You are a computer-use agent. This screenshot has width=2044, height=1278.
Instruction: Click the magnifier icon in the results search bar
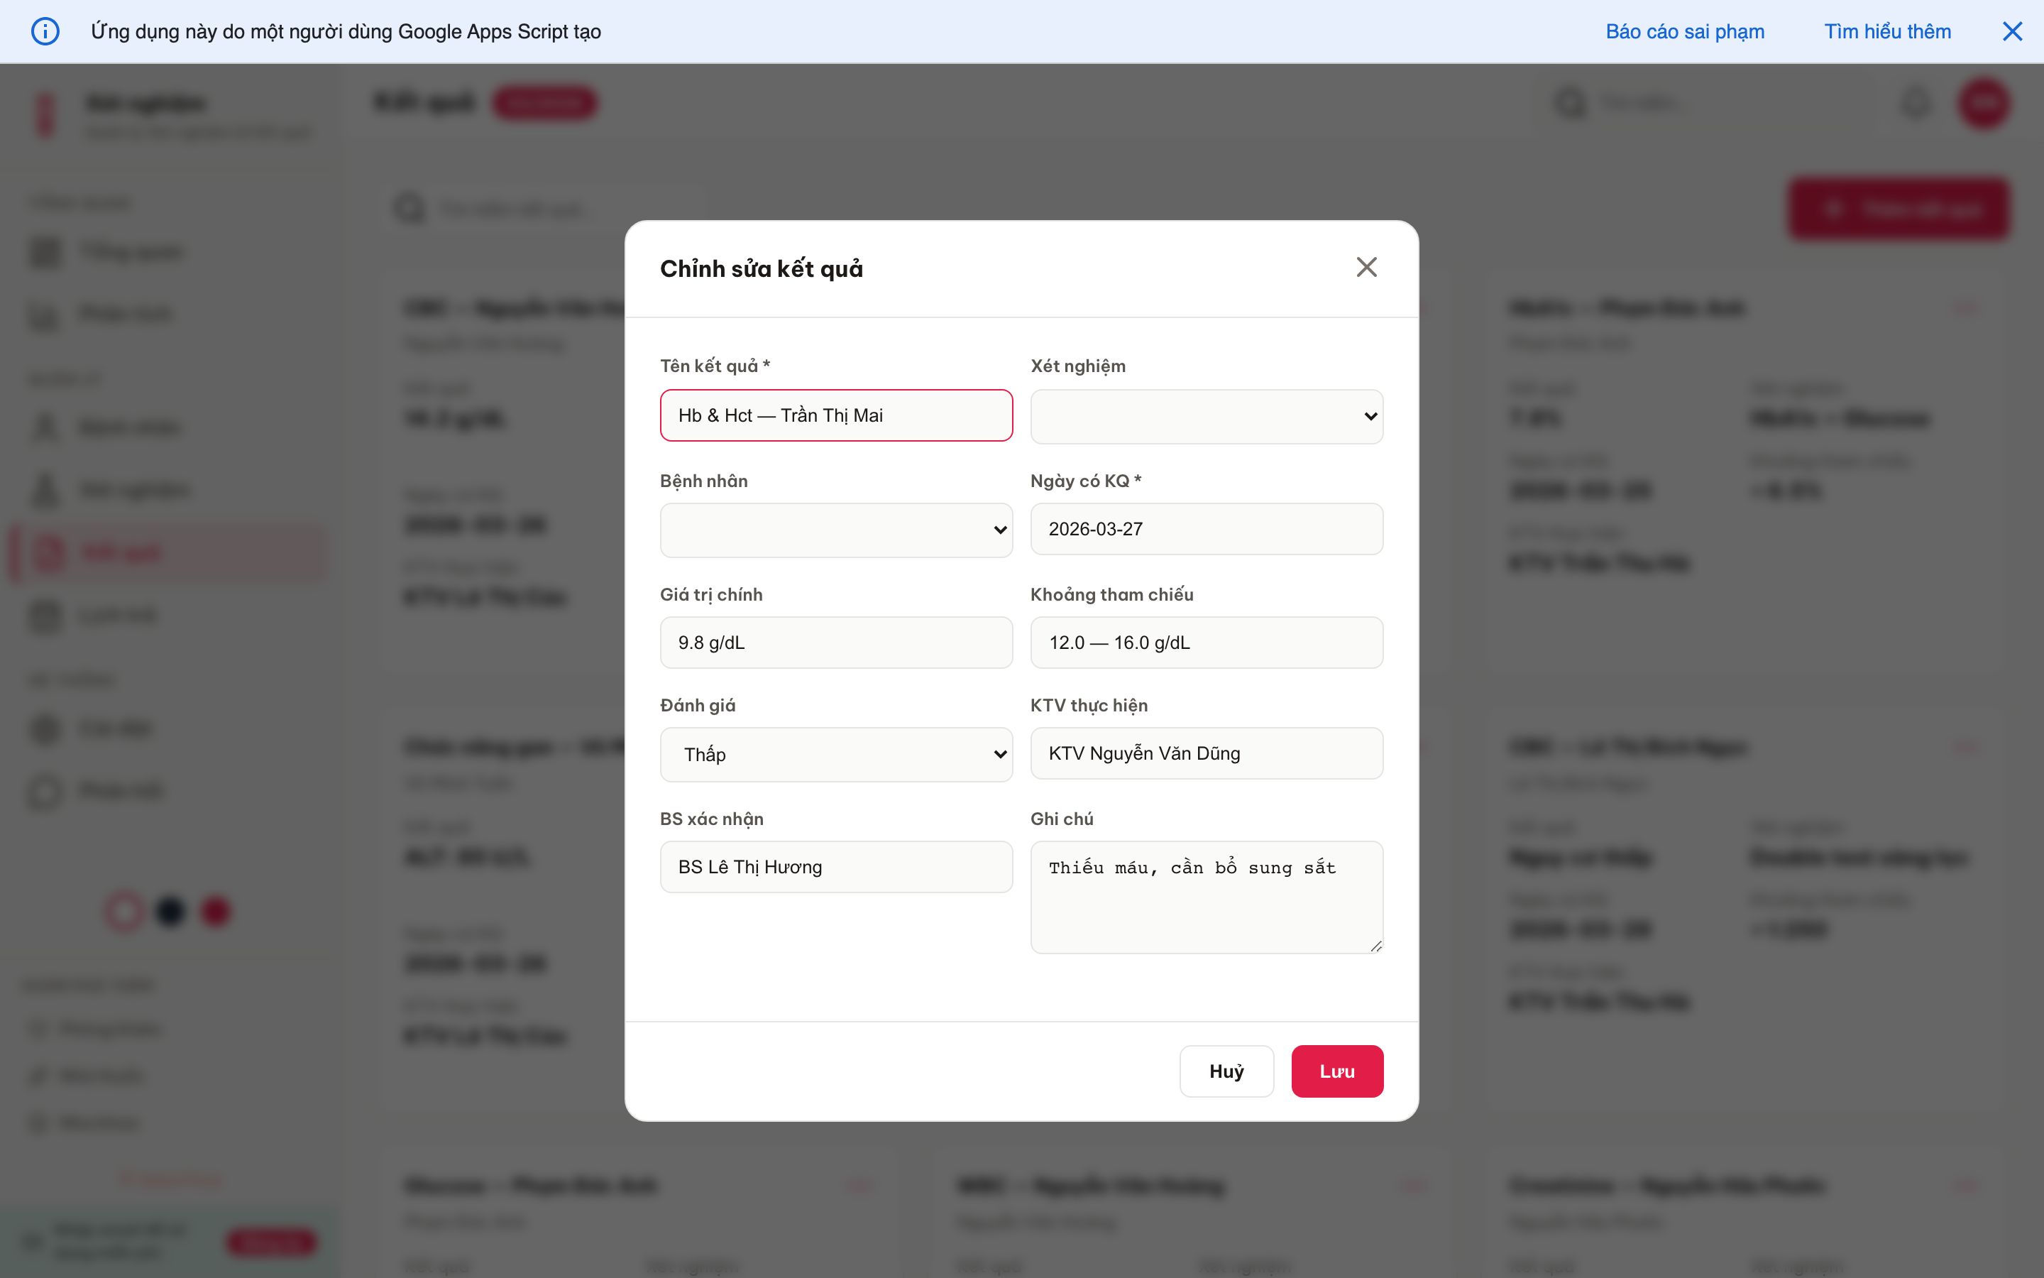tap(410, 208)
